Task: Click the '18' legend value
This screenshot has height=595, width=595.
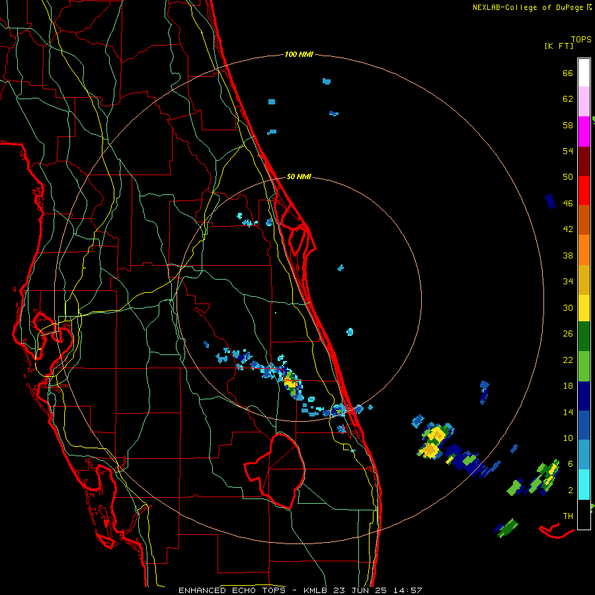Action: coord(568,386)
